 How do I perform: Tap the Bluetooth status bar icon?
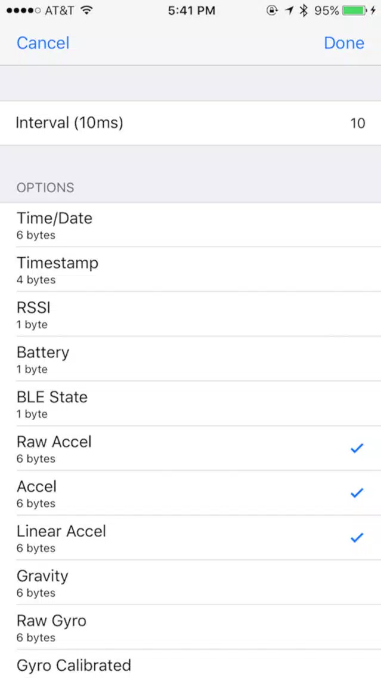(304, 11)
